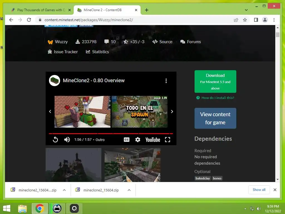Image resolution: width=285 pixels, height=214 pixels.
Task: Open the Source code link
Action: coord(162,42)
